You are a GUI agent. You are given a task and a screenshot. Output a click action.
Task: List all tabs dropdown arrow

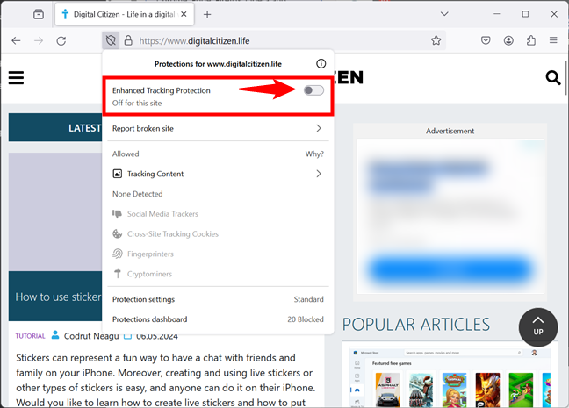444,14
